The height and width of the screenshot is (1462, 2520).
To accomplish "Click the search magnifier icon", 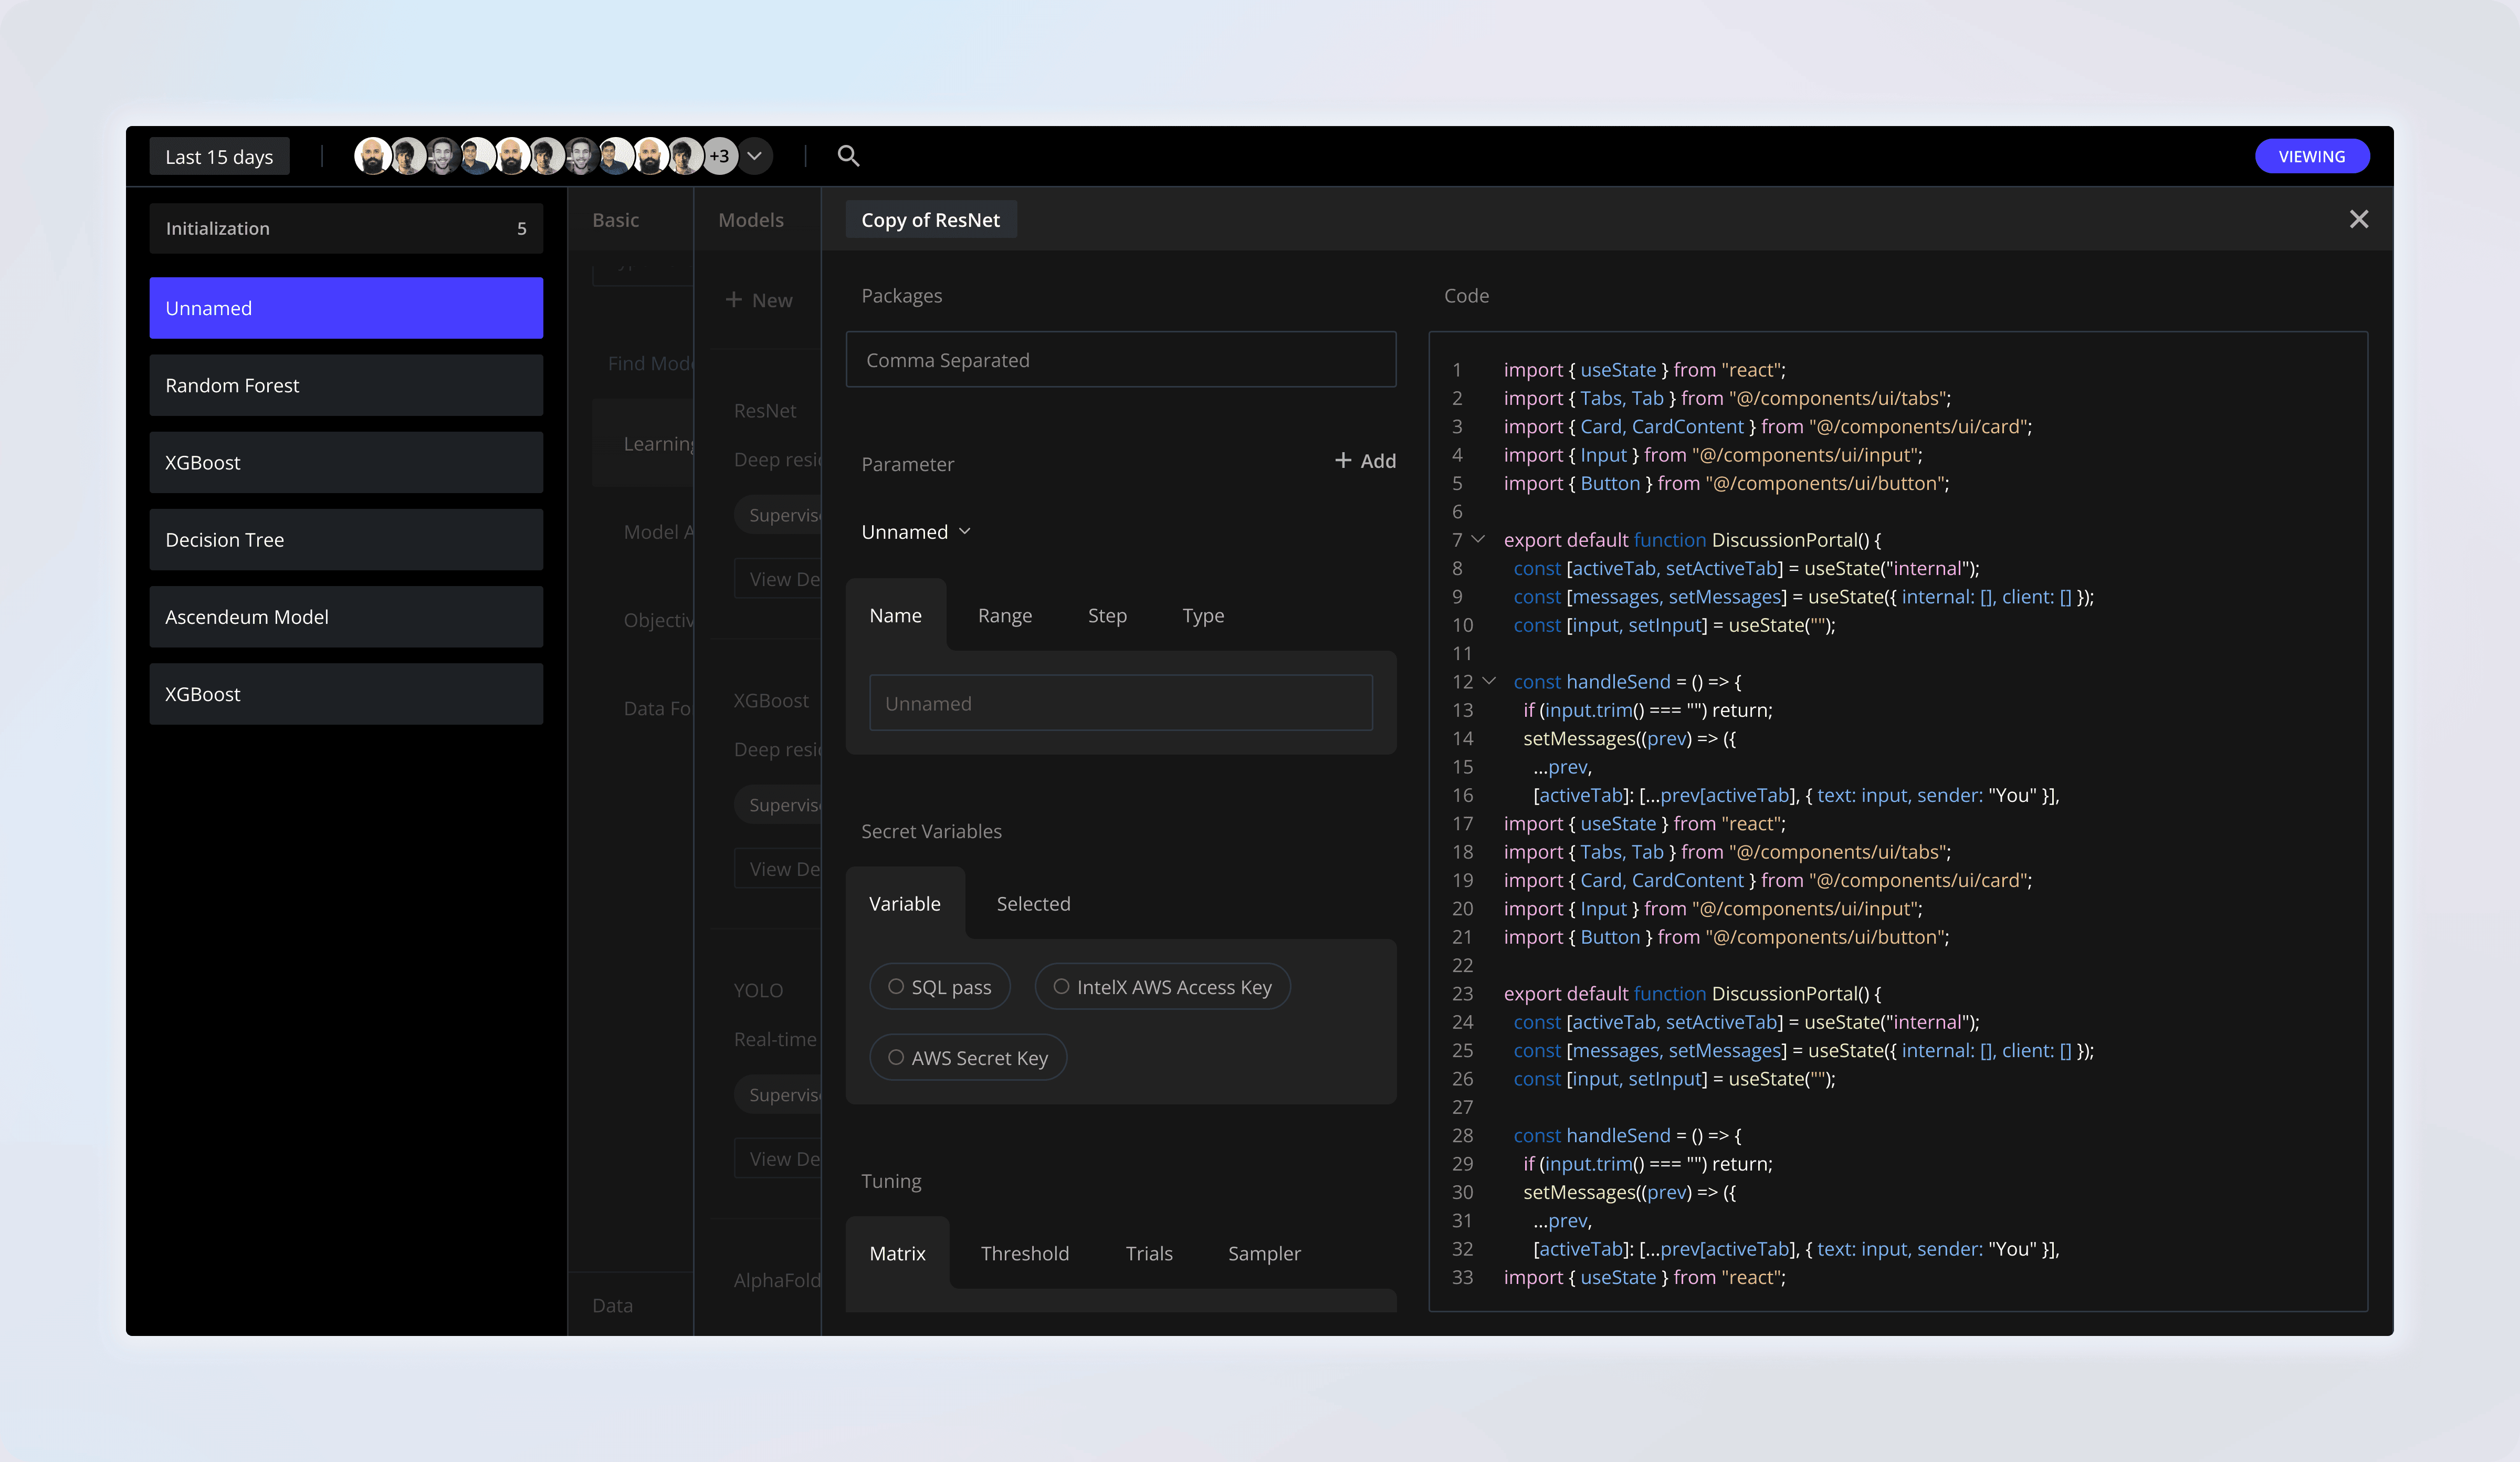I will [848, 156].
